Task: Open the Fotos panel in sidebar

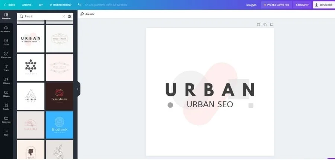Action: (x=6, y=42)
